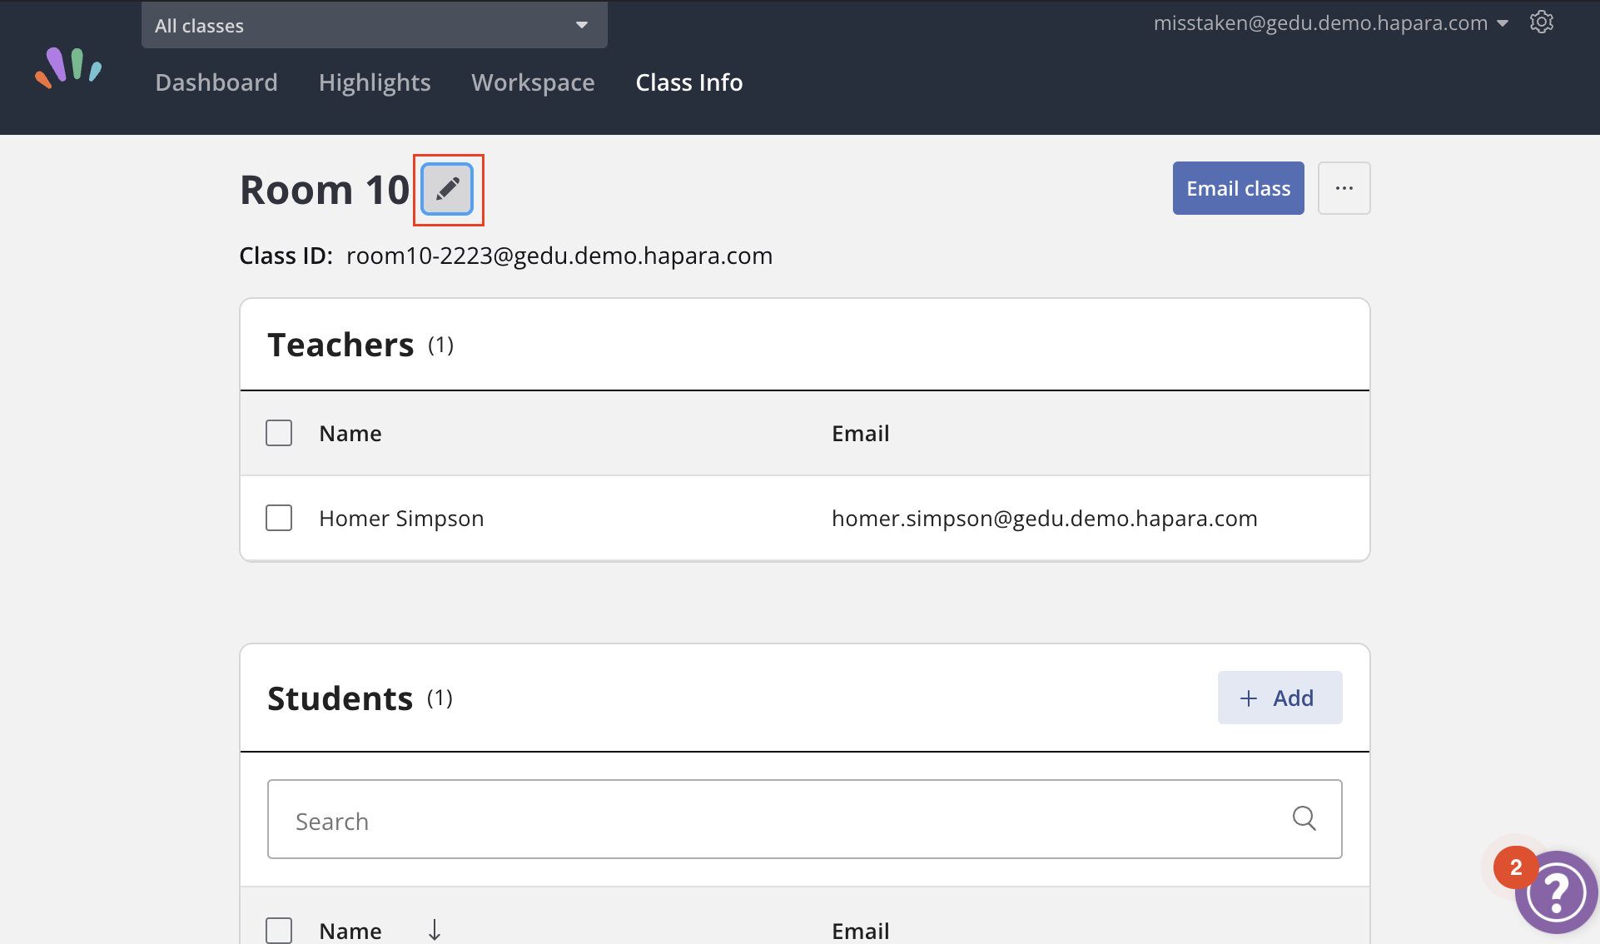Go to the Dashboard tab

(x=216, y=82)
